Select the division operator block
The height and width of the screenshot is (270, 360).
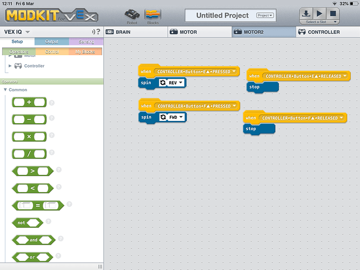(x=29, y=154)
